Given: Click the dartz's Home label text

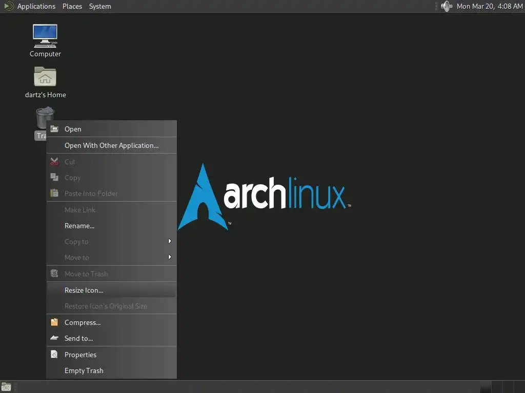Looking at the screenshot, I should point(46,95).
